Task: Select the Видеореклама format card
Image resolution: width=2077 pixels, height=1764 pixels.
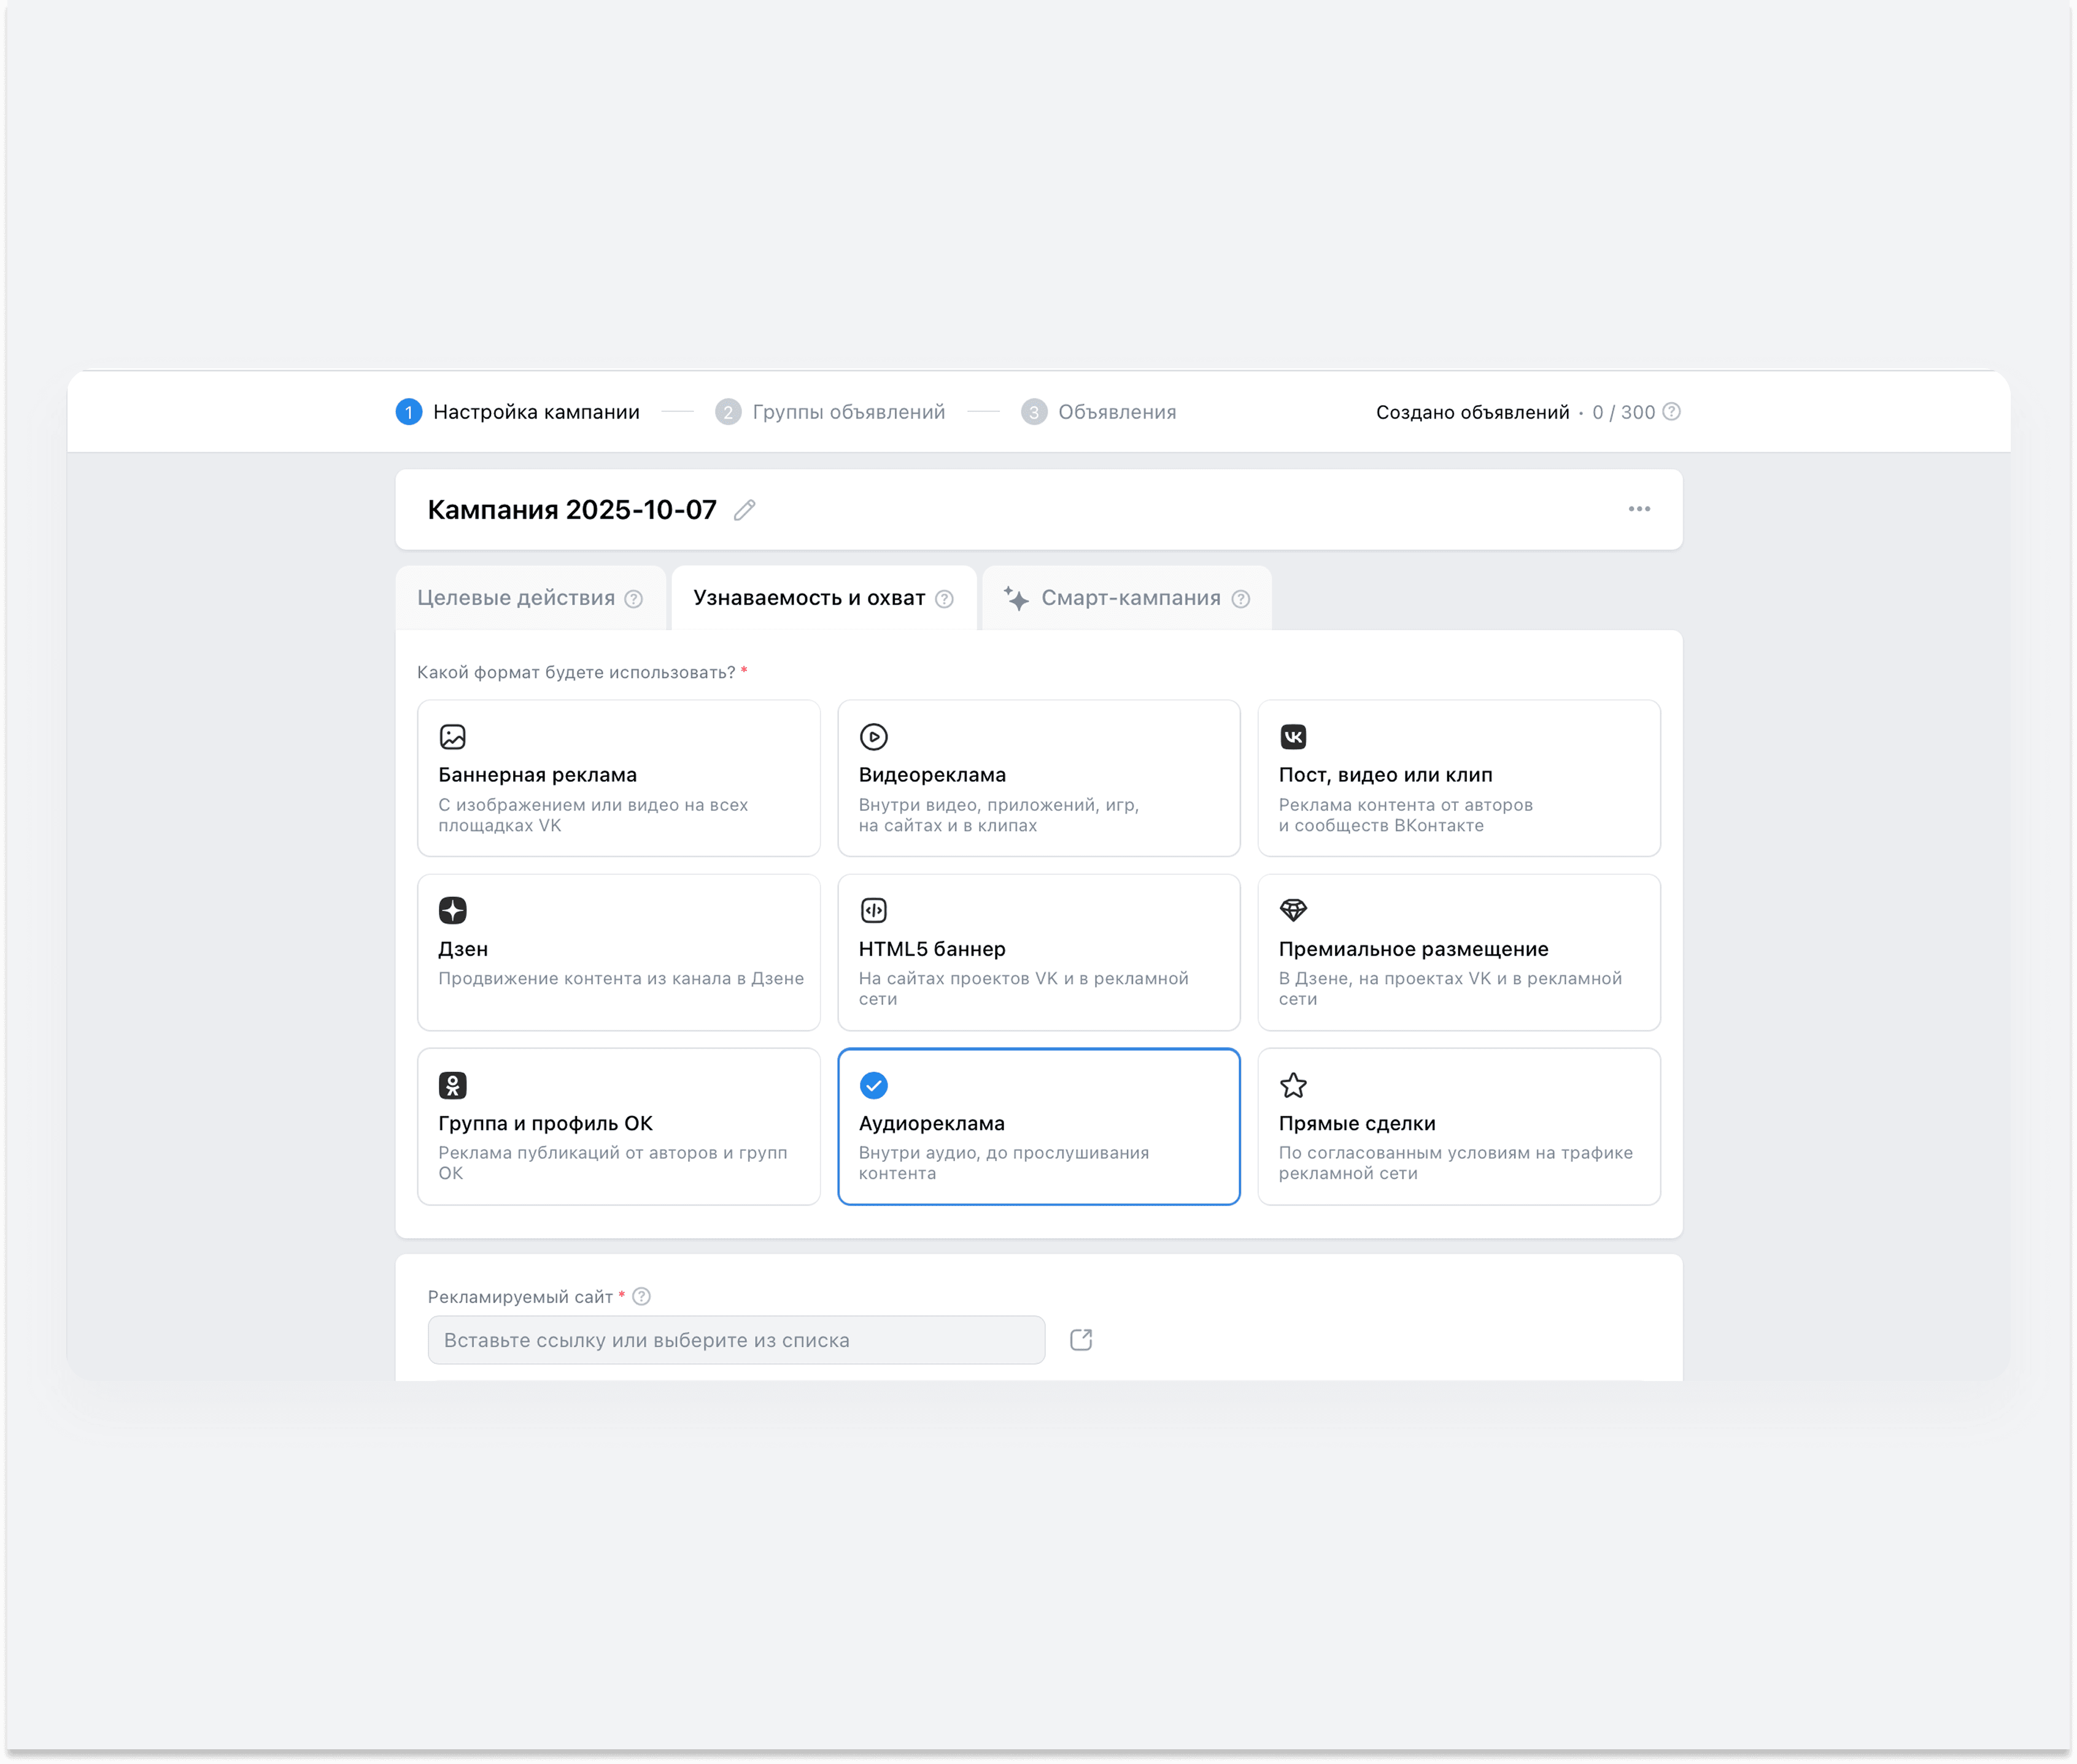Action: [1038, 778]
